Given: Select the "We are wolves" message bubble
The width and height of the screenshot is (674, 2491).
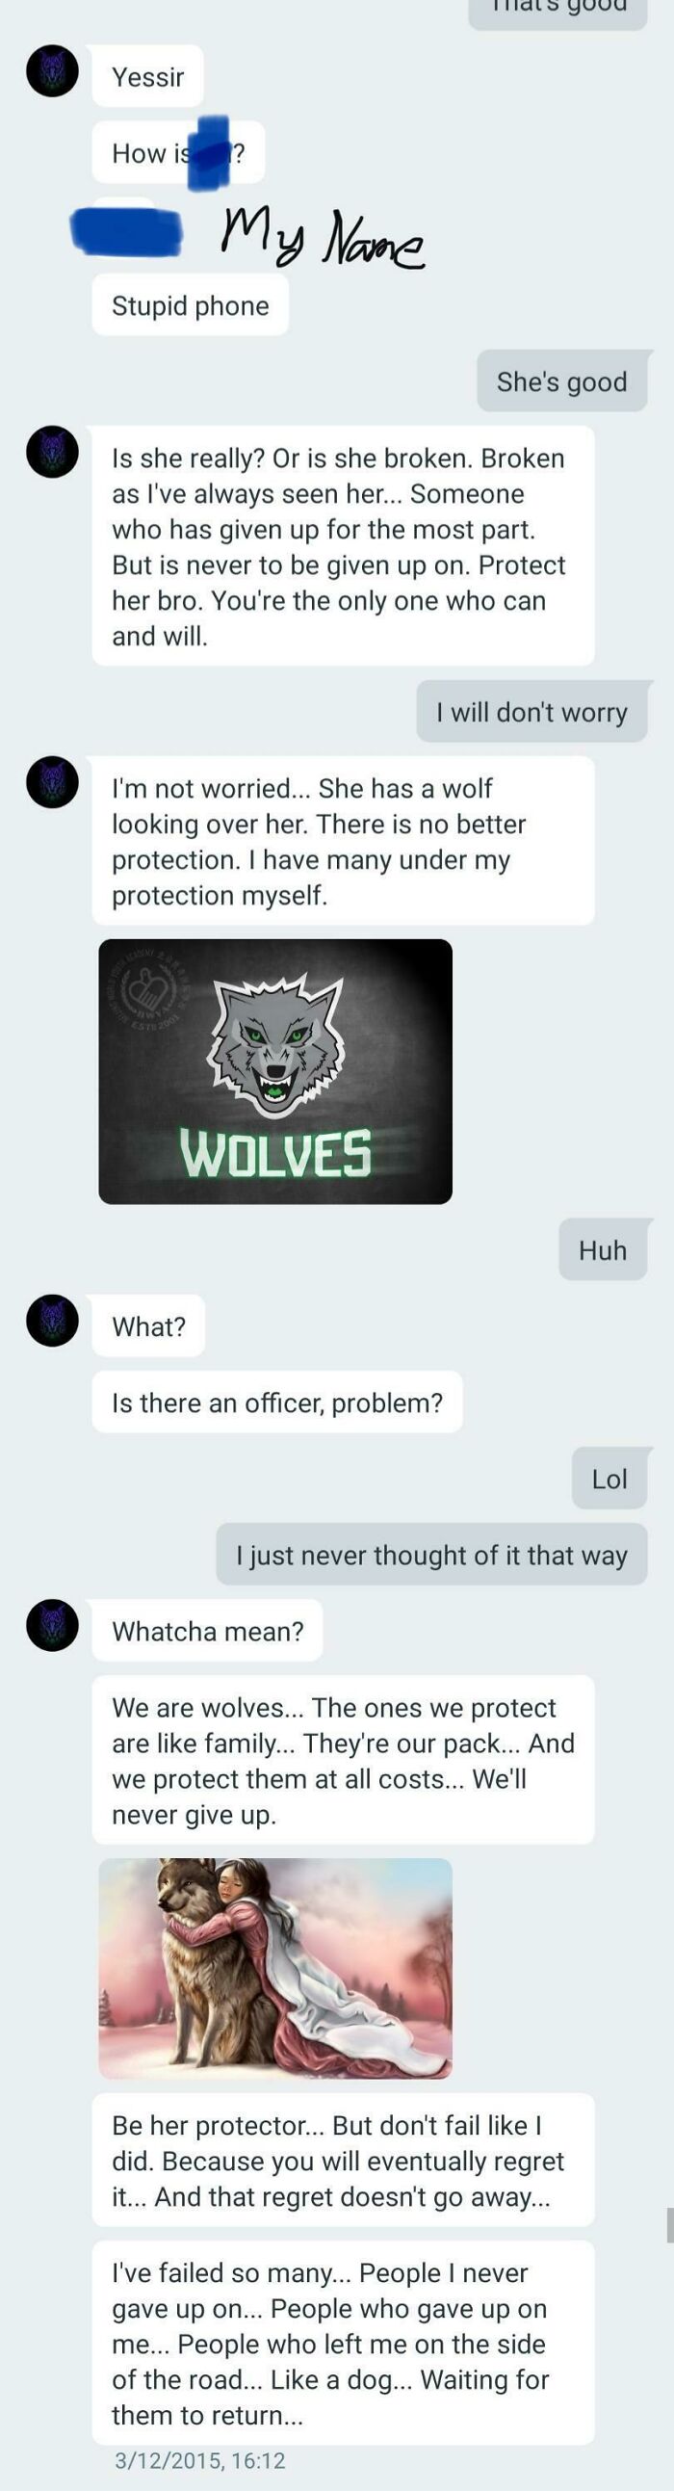Looking at the screenshot, I should 344,1760.
